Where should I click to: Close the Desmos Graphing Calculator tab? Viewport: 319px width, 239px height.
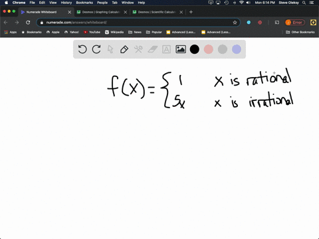click(x=126, y=12)
